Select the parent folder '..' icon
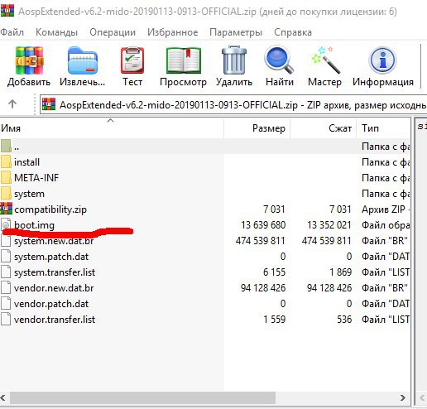This screenshot has width=427, height=409. click(x=6, y=146)
